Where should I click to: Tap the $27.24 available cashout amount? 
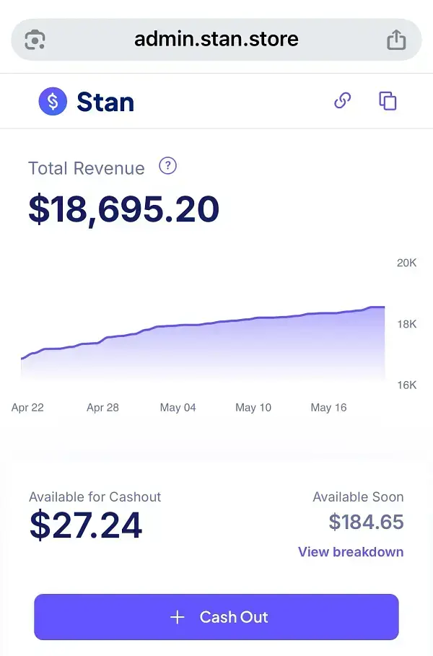[86, 525]
